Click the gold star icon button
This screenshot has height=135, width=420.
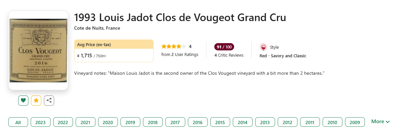point(36,101)
